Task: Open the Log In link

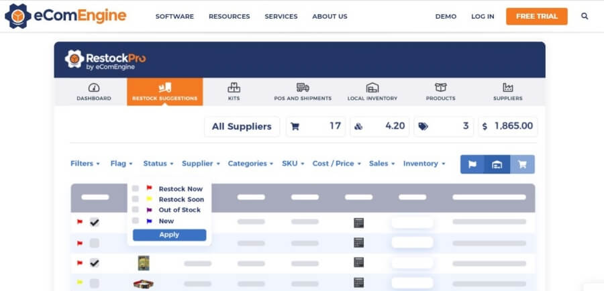Action: 483,17
